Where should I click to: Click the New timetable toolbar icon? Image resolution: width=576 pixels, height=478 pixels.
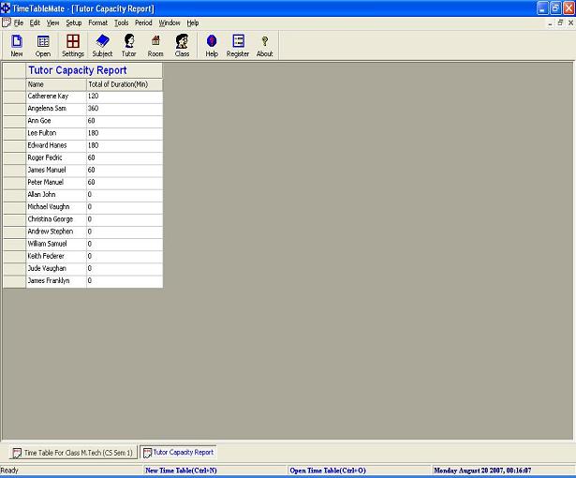[17, 45]
